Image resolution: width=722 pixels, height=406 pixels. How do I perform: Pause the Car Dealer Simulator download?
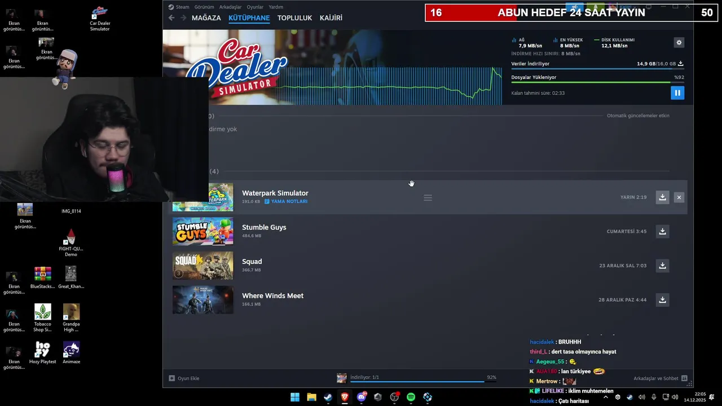tap(677, 93)
